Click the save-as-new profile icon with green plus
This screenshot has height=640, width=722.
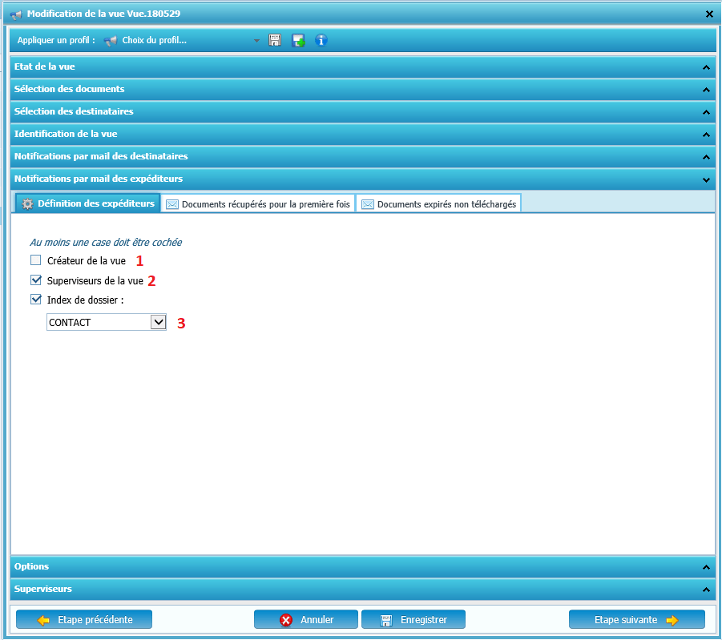click(x=298, y=40)
